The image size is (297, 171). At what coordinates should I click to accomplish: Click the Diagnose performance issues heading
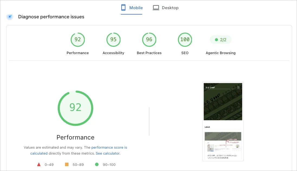pyautogui.click(x=51, y=17)
